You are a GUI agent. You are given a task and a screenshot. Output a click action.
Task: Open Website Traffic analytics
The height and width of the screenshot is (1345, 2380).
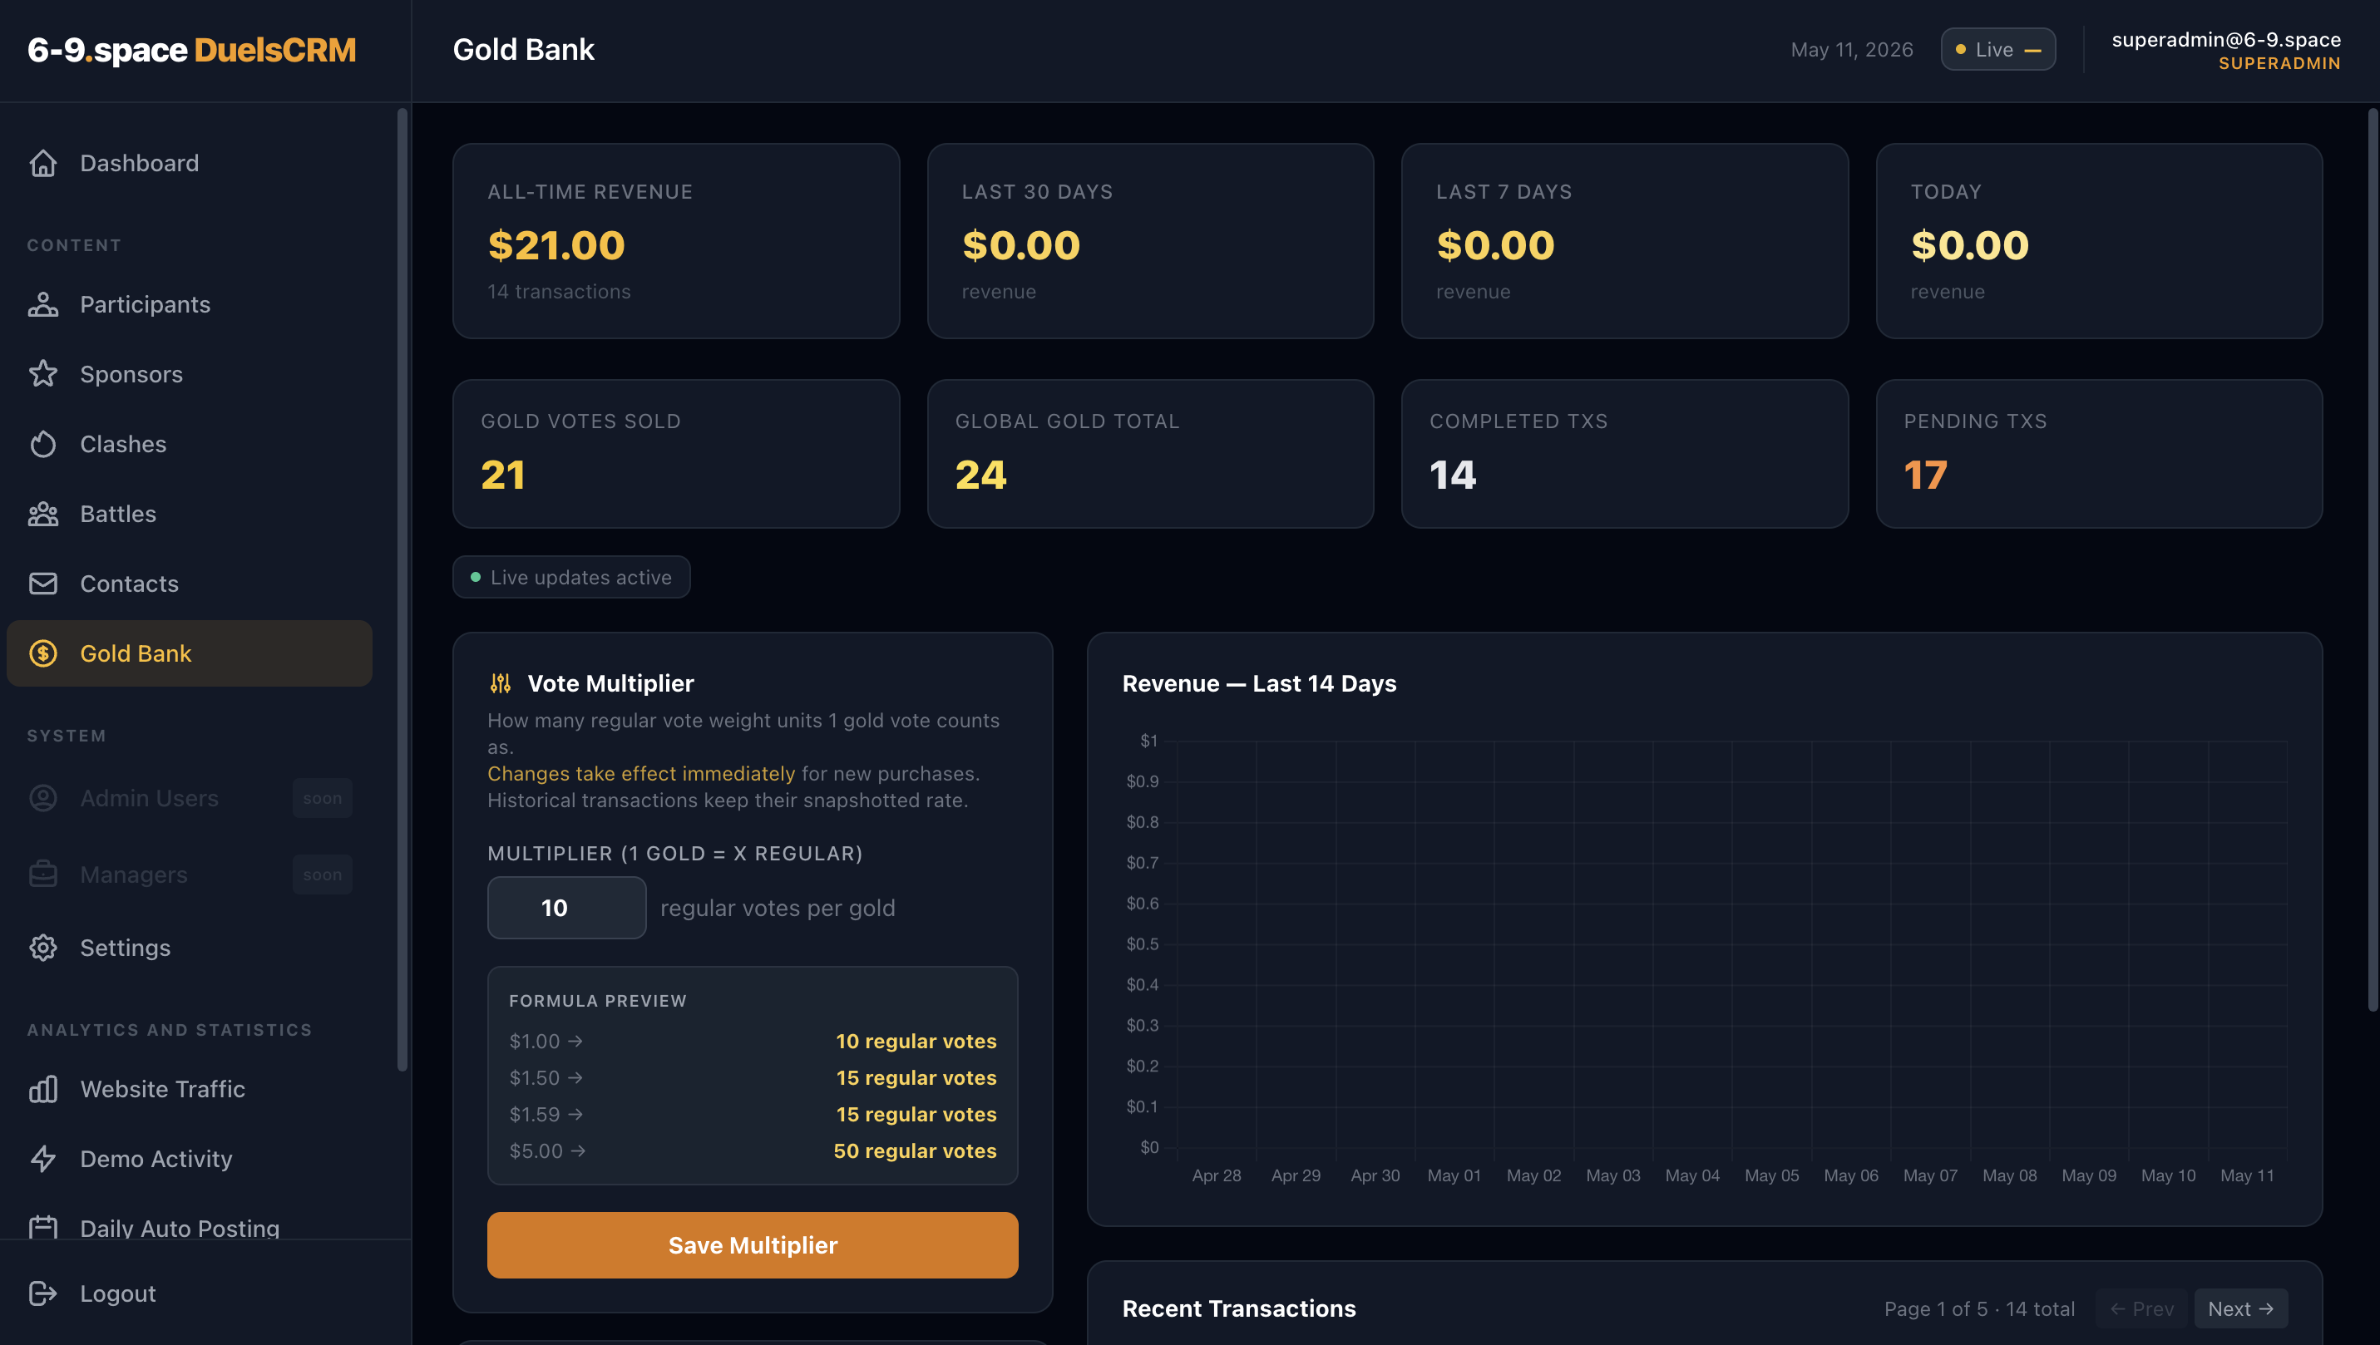pyautogui.click(x=190, y=1089)
